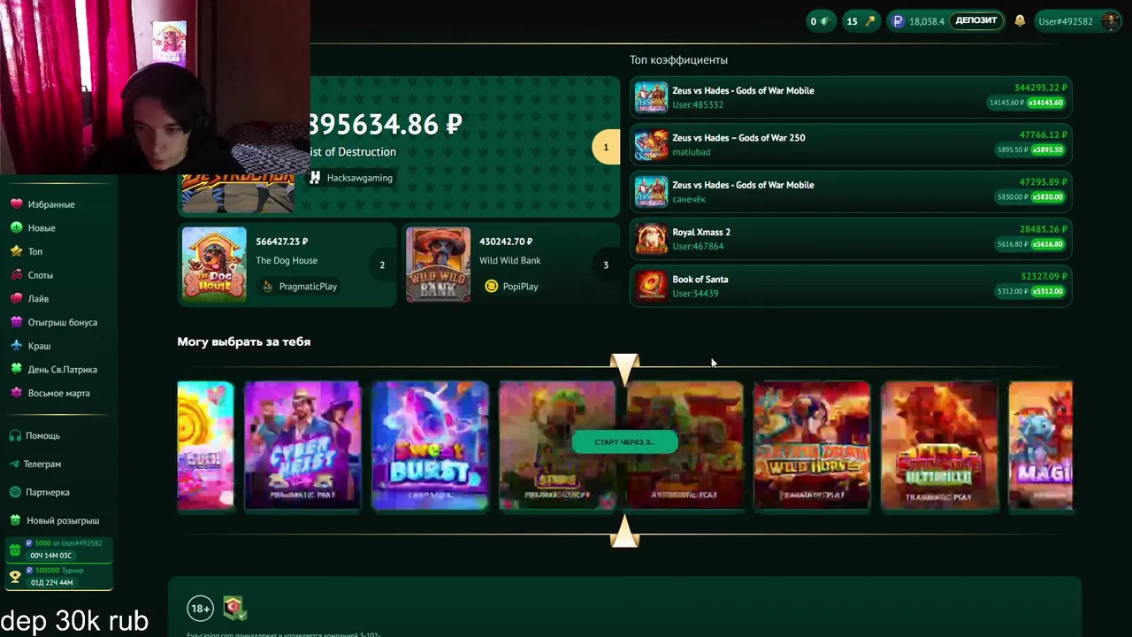Click the User:485332 username
Viewport: 1132px width, 637px height.
(x=698, y=104)
